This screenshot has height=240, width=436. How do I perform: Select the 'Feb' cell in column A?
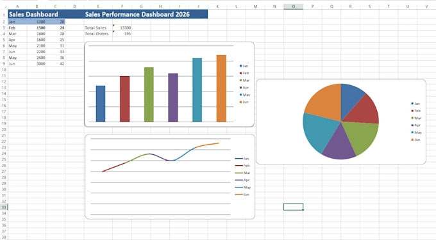(17, 28)
